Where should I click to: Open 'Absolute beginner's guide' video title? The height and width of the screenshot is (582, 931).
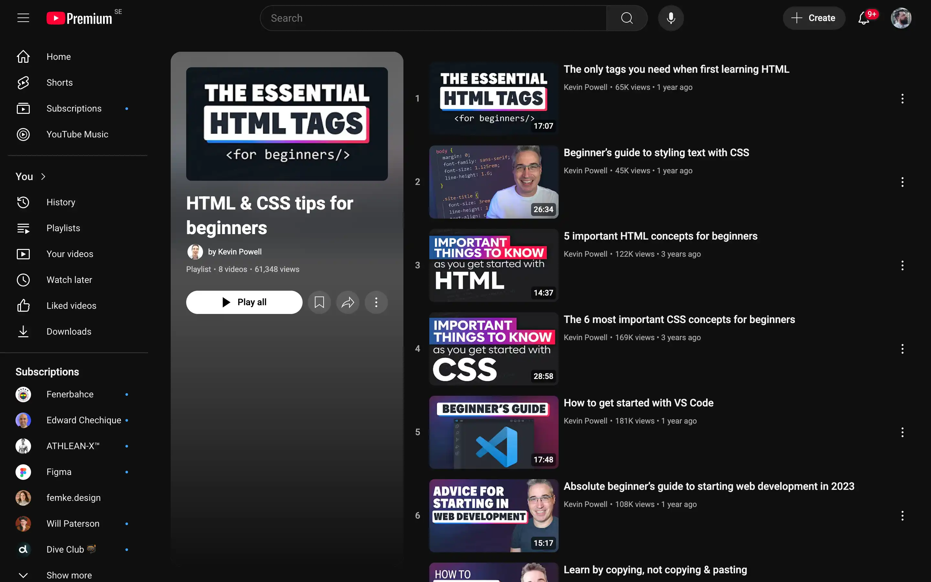click(709, 486)
